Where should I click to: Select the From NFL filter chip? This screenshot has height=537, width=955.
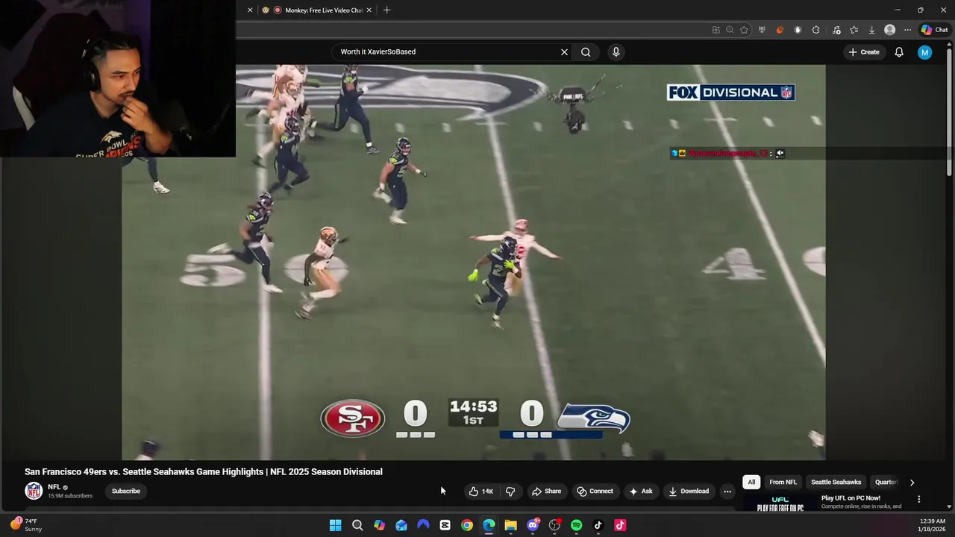(783, 483)
